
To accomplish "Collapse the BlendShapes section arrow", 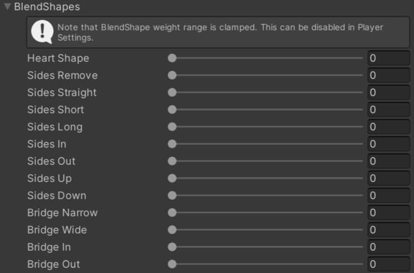I will pyautogui.click(x=7, y=7).
